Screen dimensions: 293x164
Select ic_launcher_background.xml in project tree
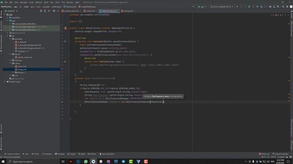tap(28, 45)
